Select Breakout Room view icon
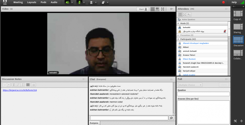Viewport: 245px width, 125px height. (184, 15)
